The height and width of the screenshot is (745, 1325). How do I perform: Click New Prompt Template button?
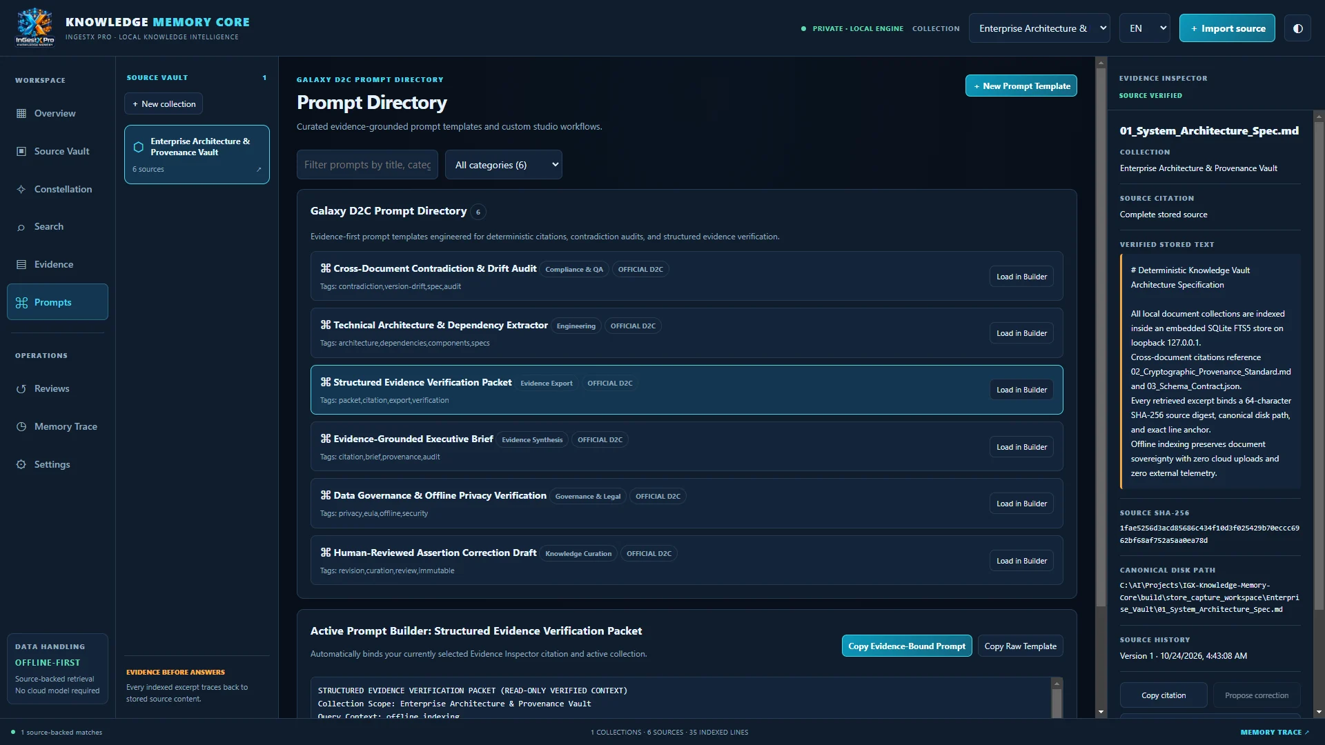click(1021, 86)
